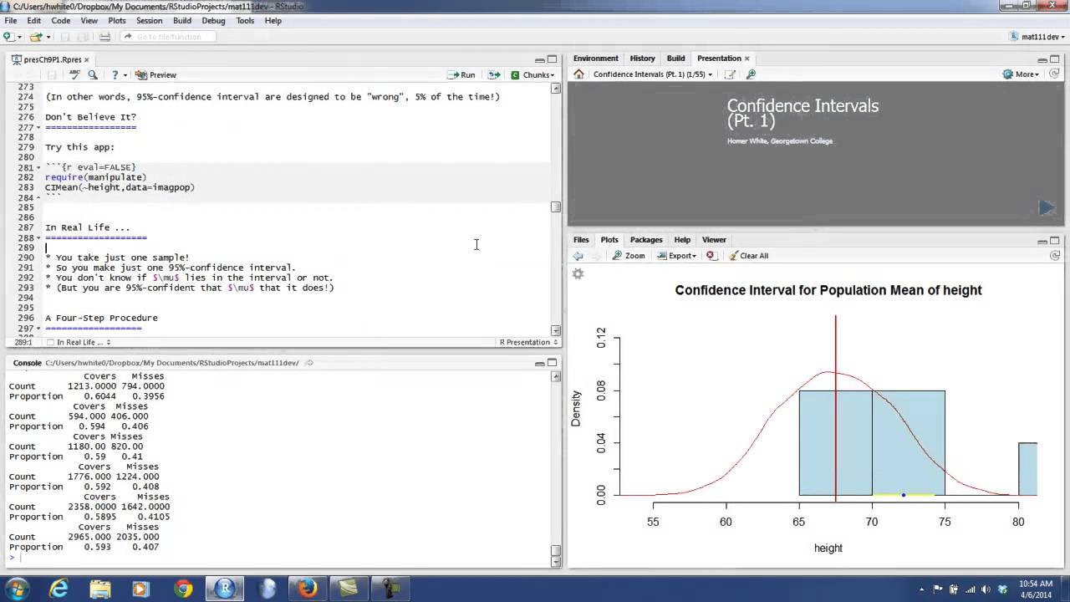This screenshot has height=602, width=1070.
Task: Minimize the Plots pane
Action: [1042, 241]
